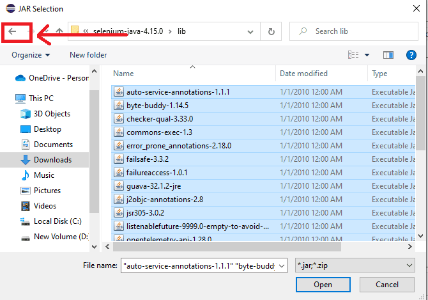This screenshot has width=428, height=300.
Task: Open Downloads folder in sidebar
Action: tap(52, 160)
